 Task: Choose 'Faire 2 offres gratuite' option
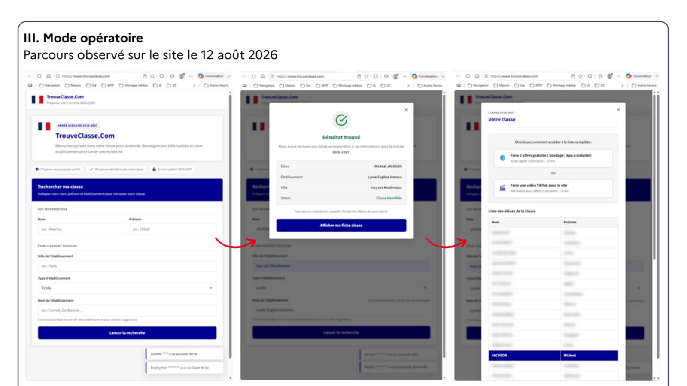click(553, 158)
